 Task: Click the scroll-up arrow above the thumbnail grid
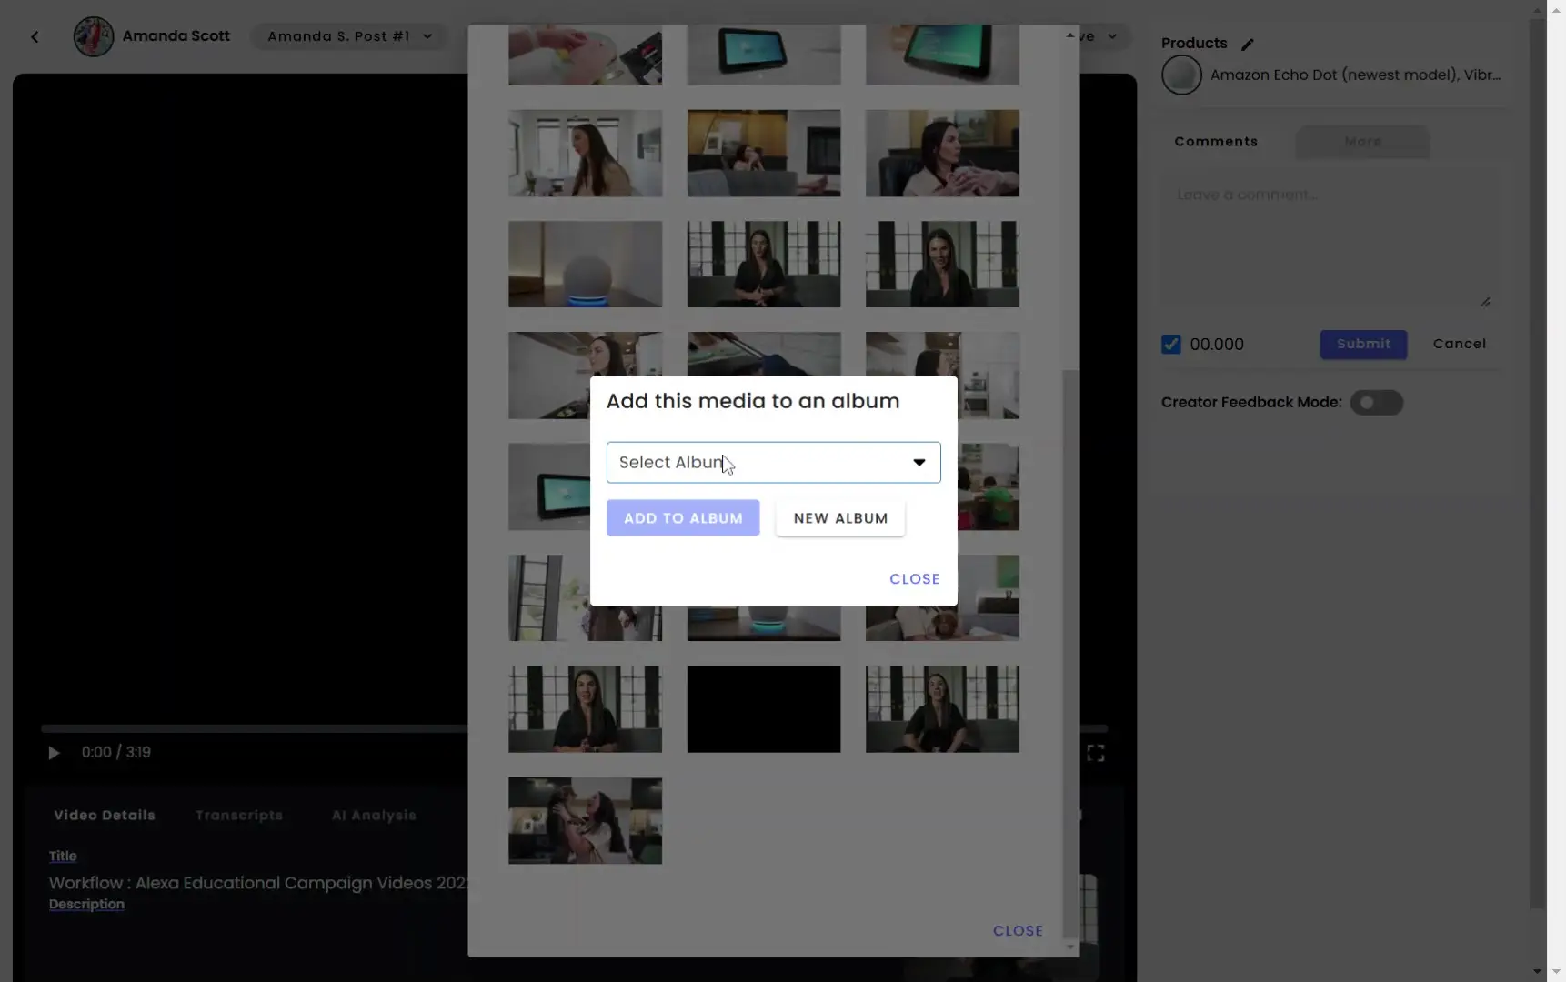point(1069,35)
